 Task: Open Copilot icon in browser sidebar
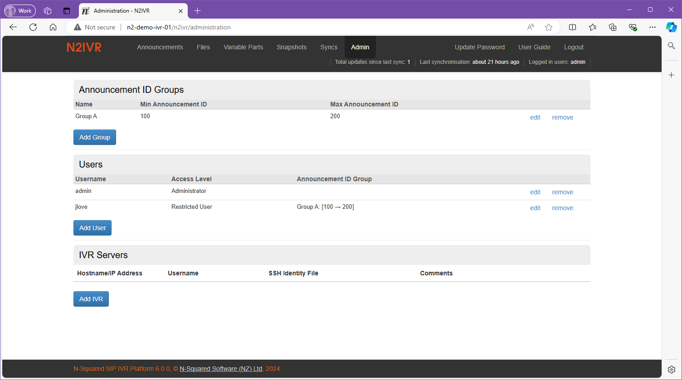pyautogui.click(x=671, y=27)
